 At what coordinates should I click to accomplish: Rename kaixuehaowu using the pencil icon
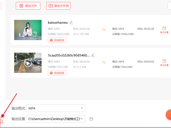pos(72,22)
